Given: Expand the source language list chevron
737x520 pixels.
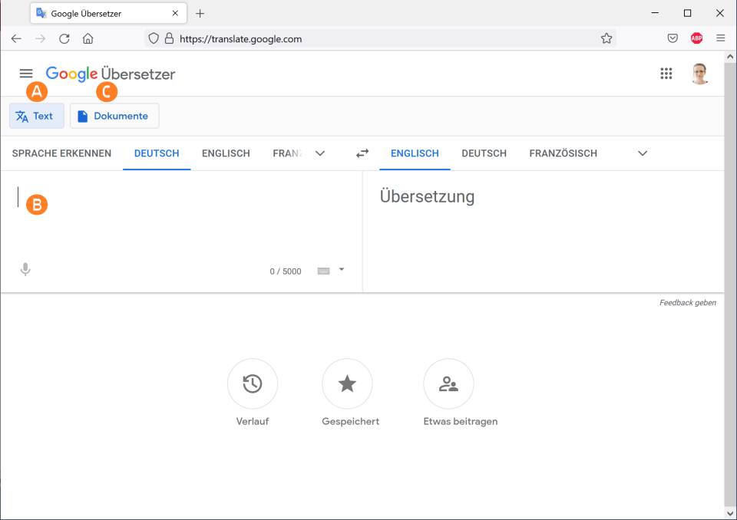Looking at the screenshot, I should click(x=320, y=153).
